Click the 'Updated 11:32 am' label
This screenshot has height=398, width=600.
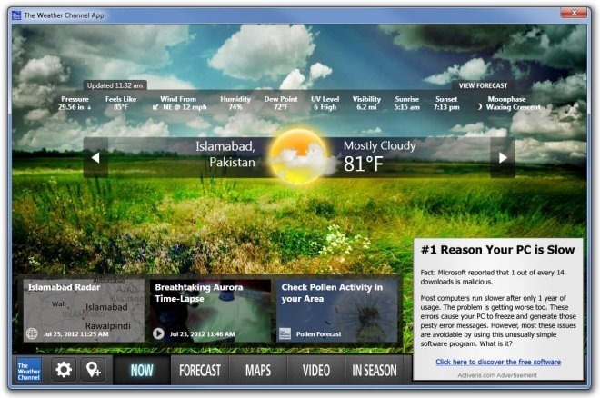coord(115,85)
